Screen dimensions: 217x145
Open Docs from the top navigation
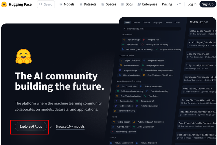tap(127, 4)
